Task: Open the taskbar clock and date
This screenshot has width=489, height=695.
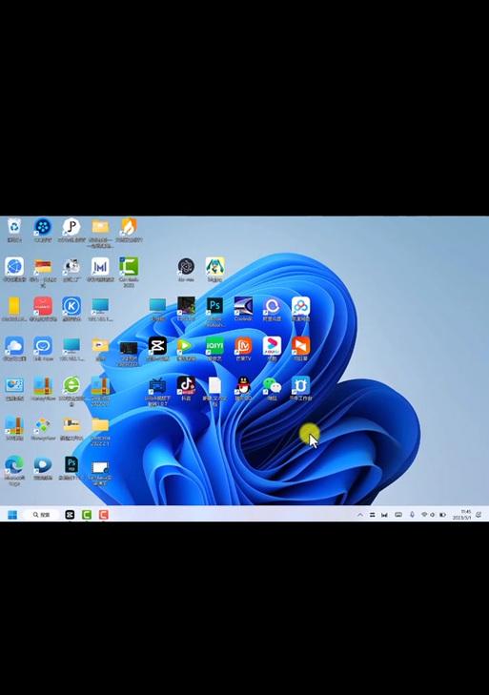Action: [462, 515]
